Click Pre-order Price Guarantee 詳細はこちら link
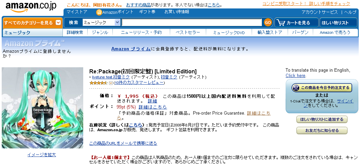359x166 pixels. pyautogui.click(x=259, y=113)
